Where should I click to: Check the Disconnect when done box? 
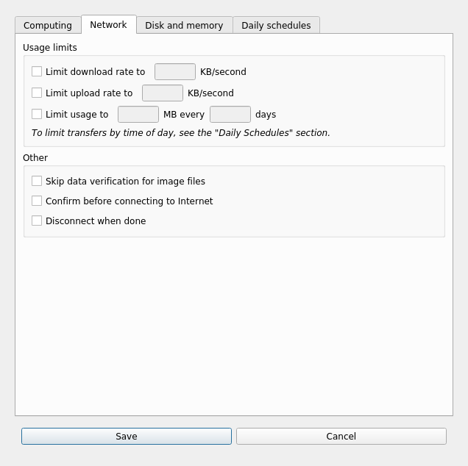tap(37, 221)
